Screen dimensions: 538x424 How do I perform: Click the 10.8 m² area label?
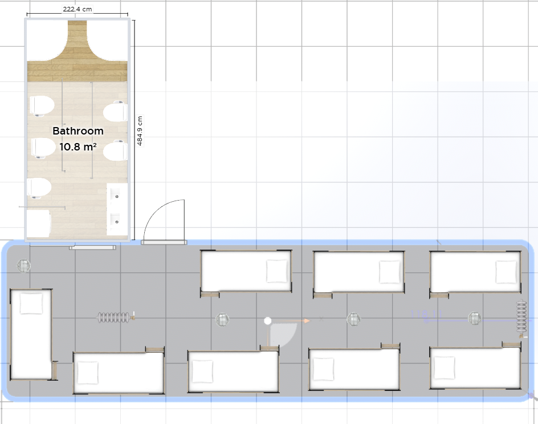[78, 147]
